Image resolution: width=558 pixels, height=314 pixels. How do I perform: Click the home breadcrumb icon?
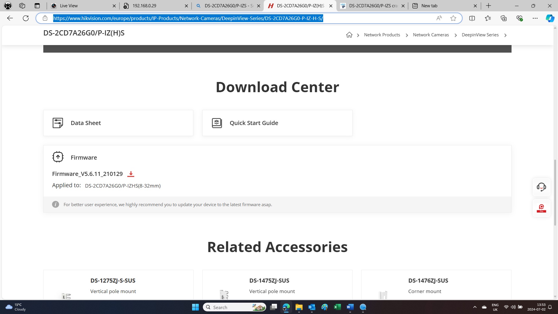click(x=349, y=35)
